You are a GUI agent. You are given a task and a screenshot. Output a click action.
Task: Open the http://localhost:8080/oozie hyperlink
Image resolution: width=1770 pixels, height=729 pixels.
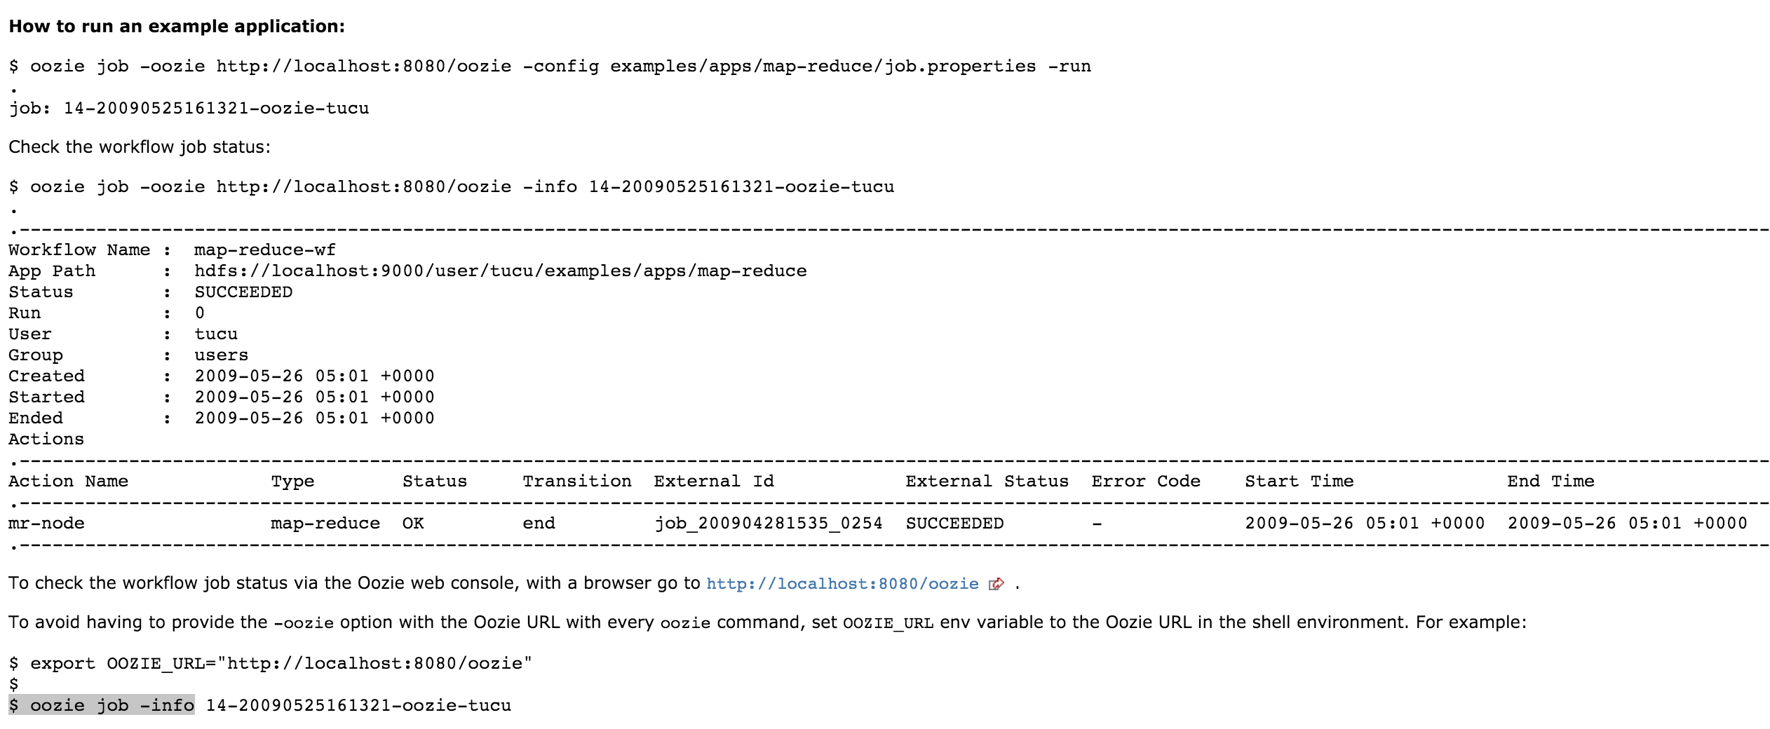(x=842, y=584)
